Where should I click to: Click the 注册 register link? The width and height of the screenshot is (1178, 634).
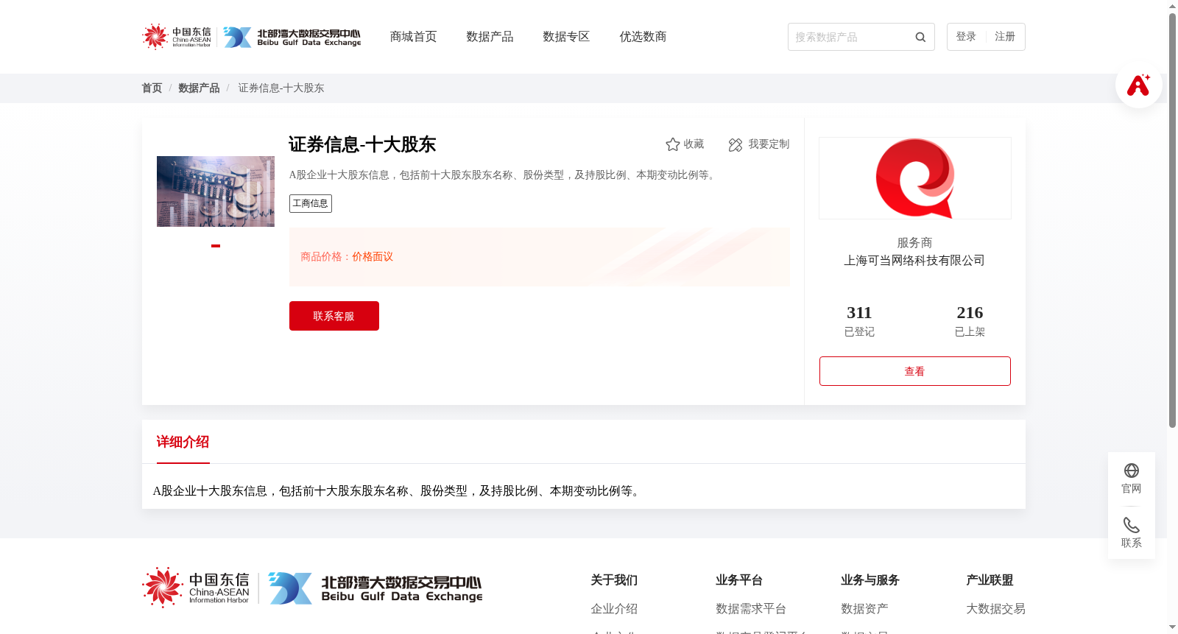[1005, 37]
